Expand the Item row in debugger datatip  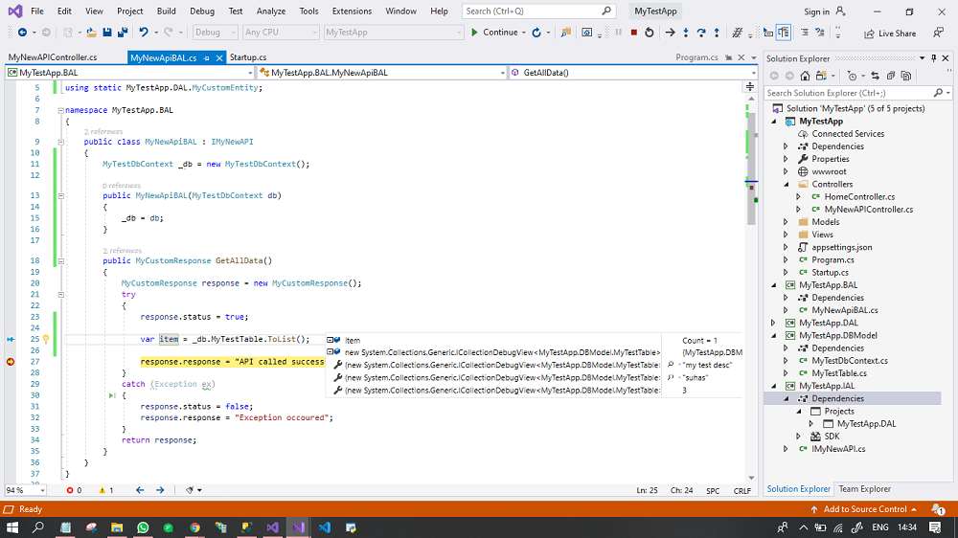pos(330,340)
